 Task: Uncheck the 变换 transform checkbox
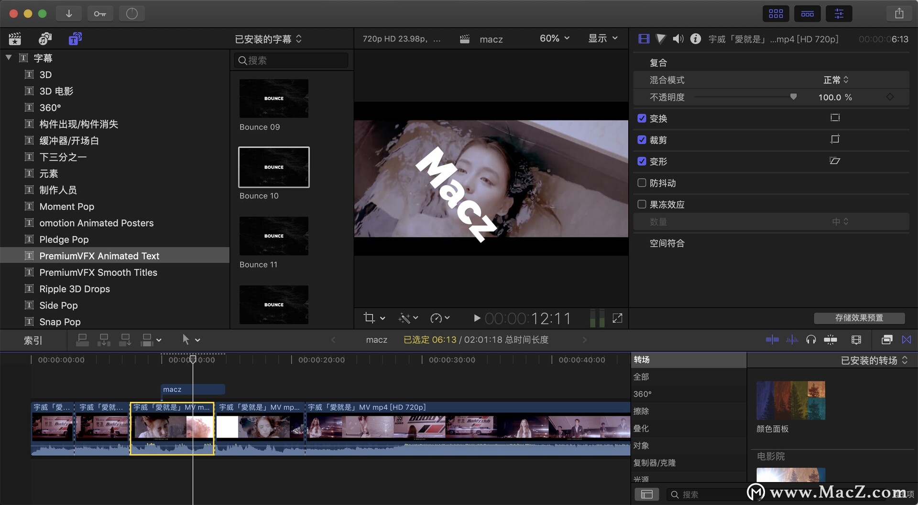(642, 118)
